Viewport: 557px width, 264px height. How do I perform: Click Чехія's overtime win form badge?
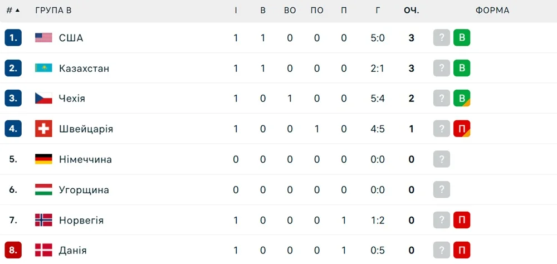pos(462,99)
